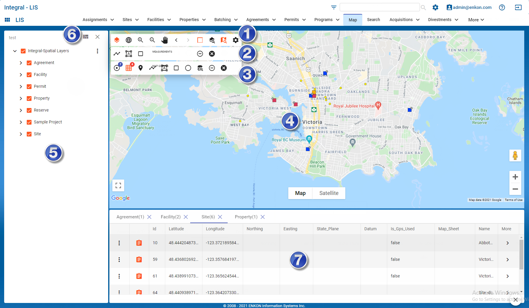Click the globe icon in map toolbar
The image size is (529, 308).
point(129,40)
